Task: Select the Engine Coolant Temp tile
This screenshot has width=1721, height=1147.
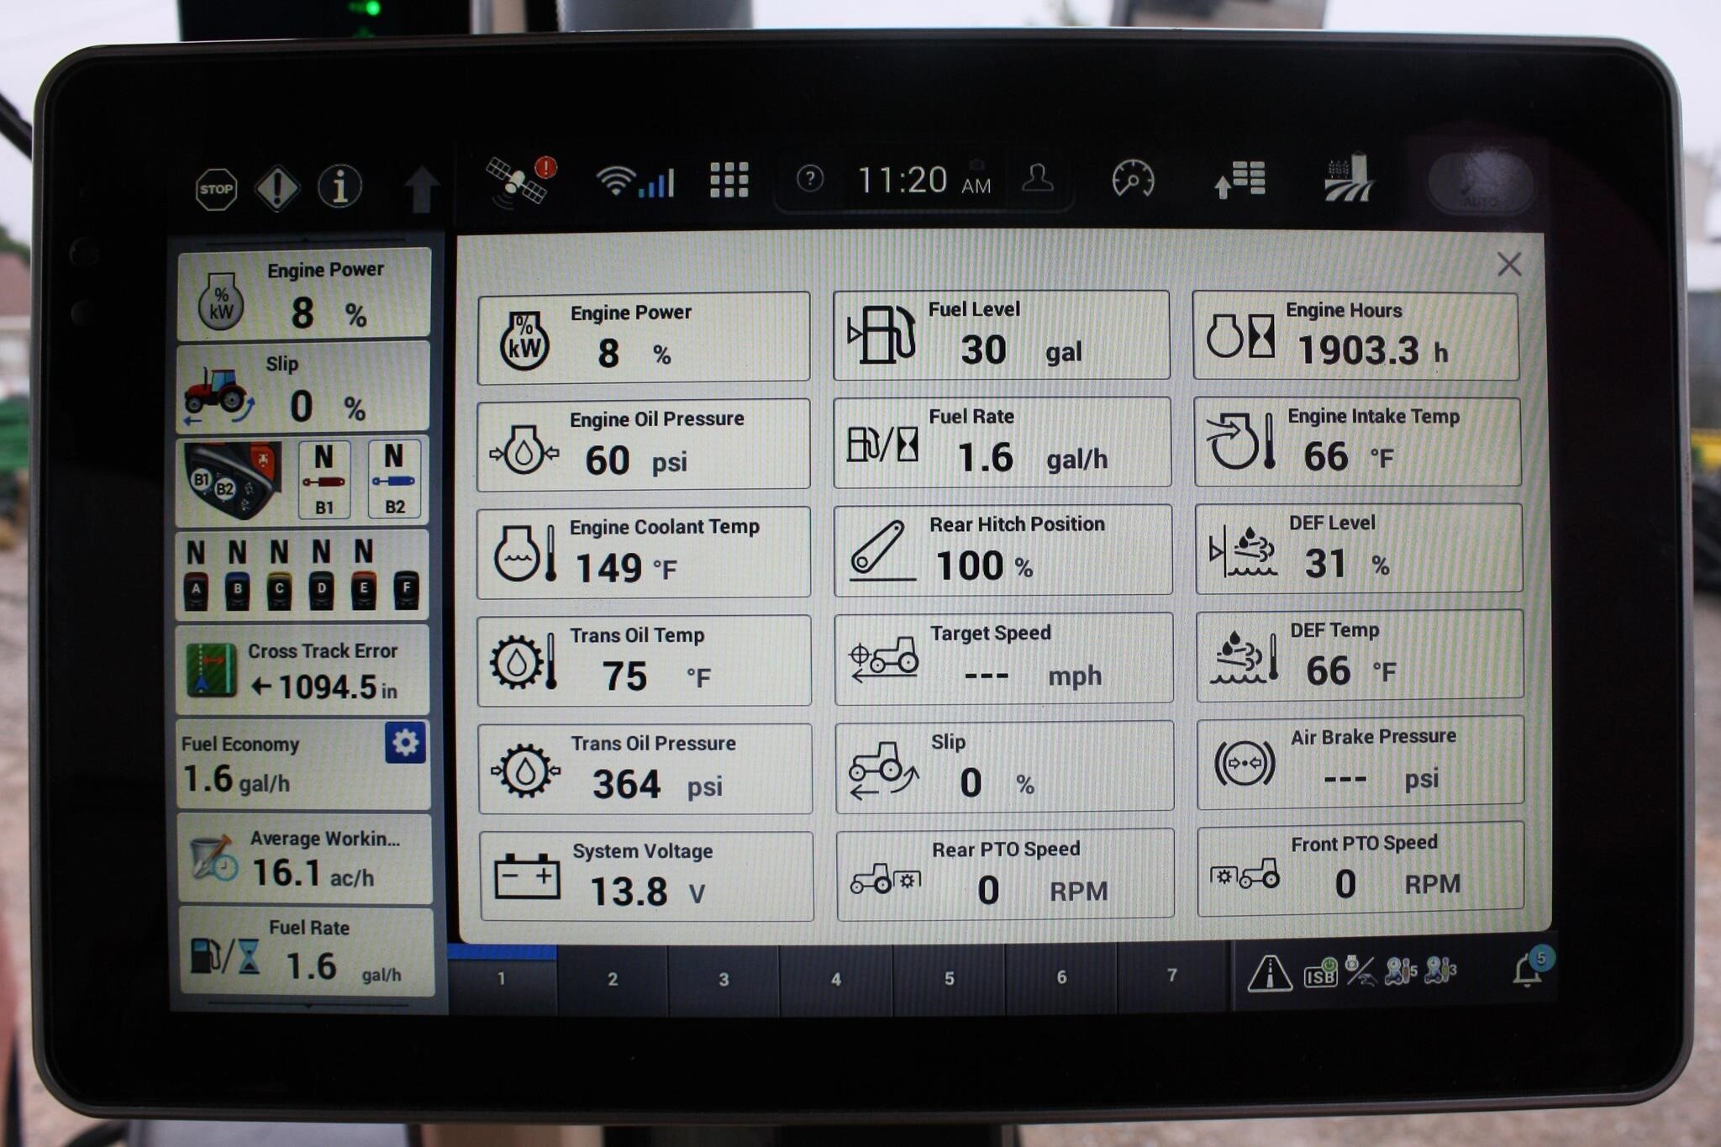Action: 644,553
